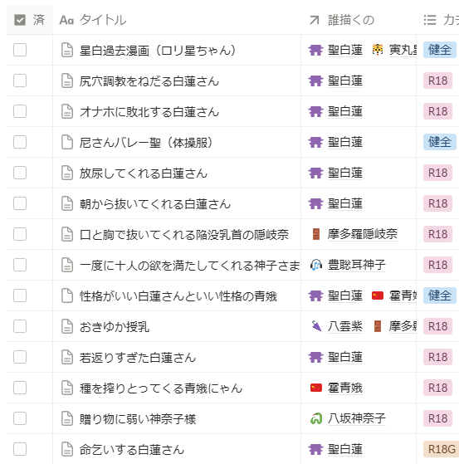Click the umbrella icon next to 八雲紫
Image resolution: width=459 pixels, height=464 pixels.
click(315, 326)
